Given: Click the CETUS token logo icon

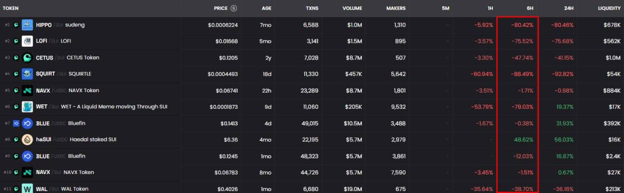Looking at the screenshot, I should click(x=27, y=58).
